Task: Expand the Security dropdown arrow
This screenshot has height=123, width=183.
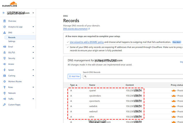Action: coord(33,58)
